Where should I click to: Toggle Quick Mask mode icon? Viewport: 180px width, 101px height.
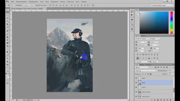[8, 80]
